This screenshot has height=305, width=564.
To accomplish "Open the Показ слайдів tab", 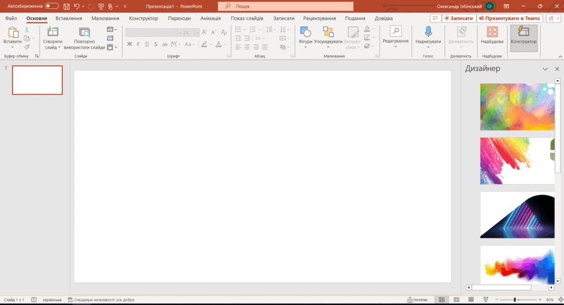I will click(x=247, y=19).
